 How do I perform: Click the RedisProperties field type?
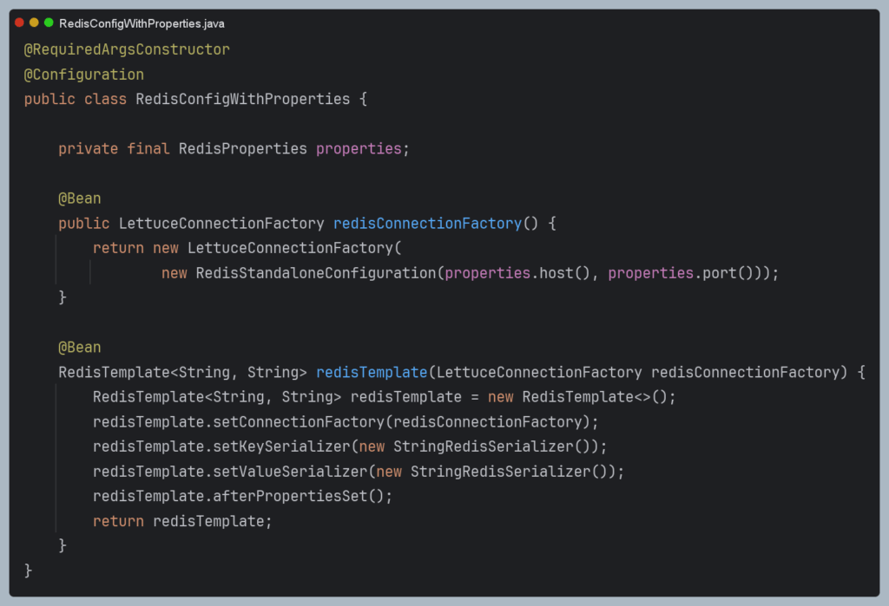coord(243,149)
